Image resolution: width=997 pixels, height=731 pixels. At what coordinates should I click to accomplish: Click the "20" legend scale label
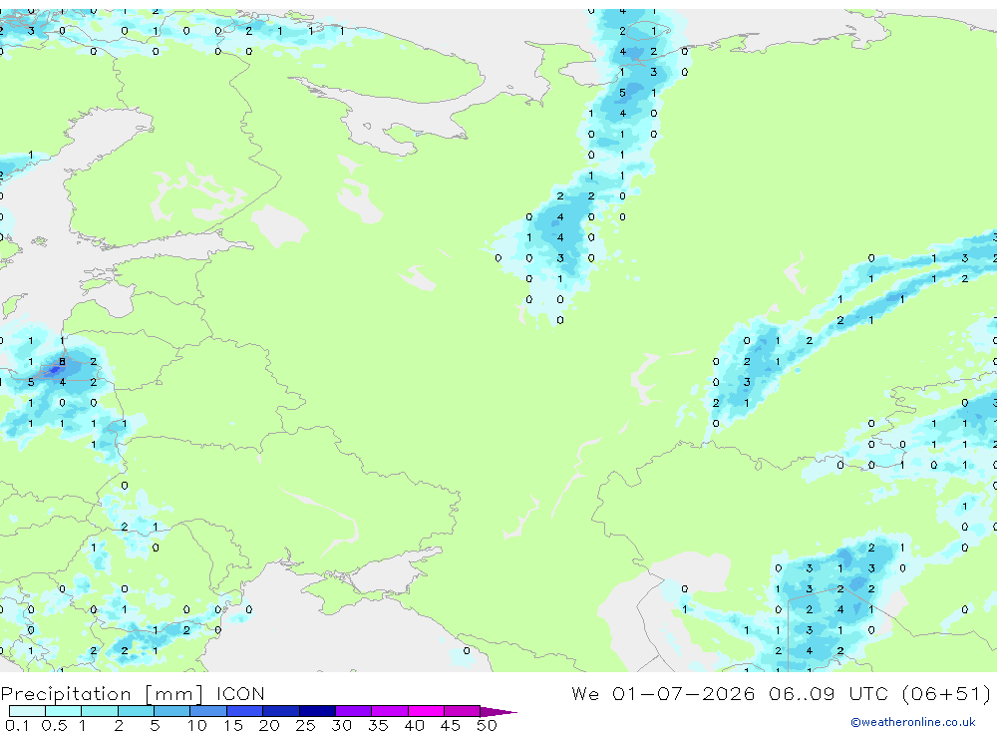tap(269, 725)
